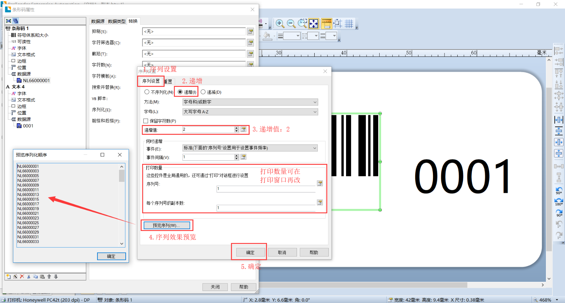Enable the 保留字符数(P) checkbox

146,121
